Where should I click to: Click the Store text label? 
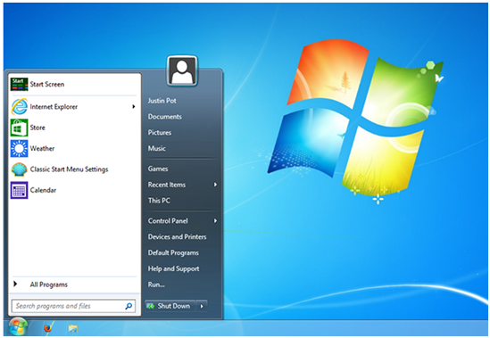pyautogui.click(x=37, y=128)
